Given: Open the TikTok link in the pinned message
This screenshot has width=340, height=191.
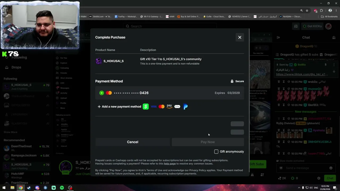Looking at the screenshot, I should [x=301, y=75].
